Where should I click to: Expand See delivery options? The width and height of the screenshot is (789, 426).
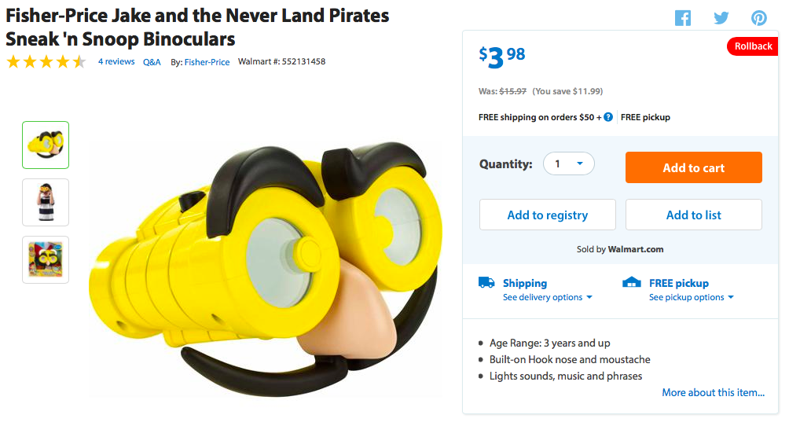point(547,297)
